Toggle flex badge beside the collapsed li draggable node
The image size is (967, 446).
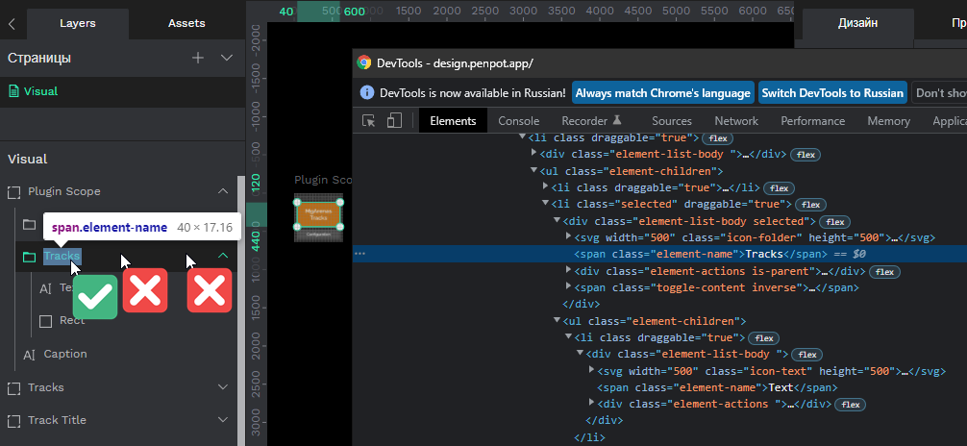[x=779, y=188]
